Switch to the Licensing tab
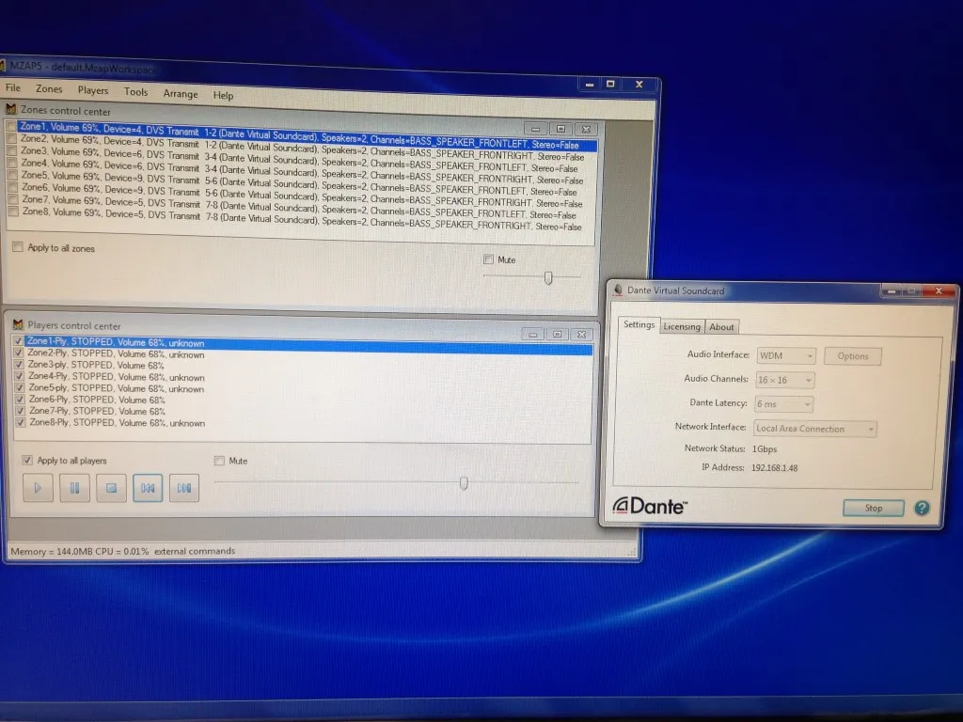The width and height of the screenshot is (963, 722). pos(682,326)
